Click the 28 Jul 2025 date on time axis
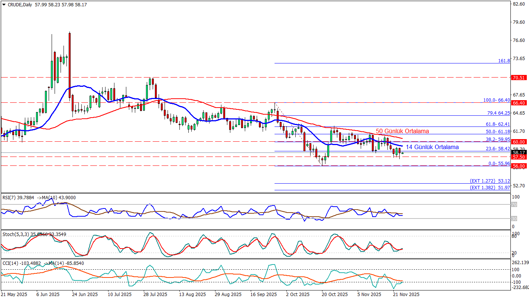 pyautogui.click(x=155, y=294)
